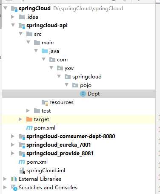Expand the springcloud-comsumer-dept-8080 module
The width and height of the screenshot is (160, 194).
click(x=13, y=136)
